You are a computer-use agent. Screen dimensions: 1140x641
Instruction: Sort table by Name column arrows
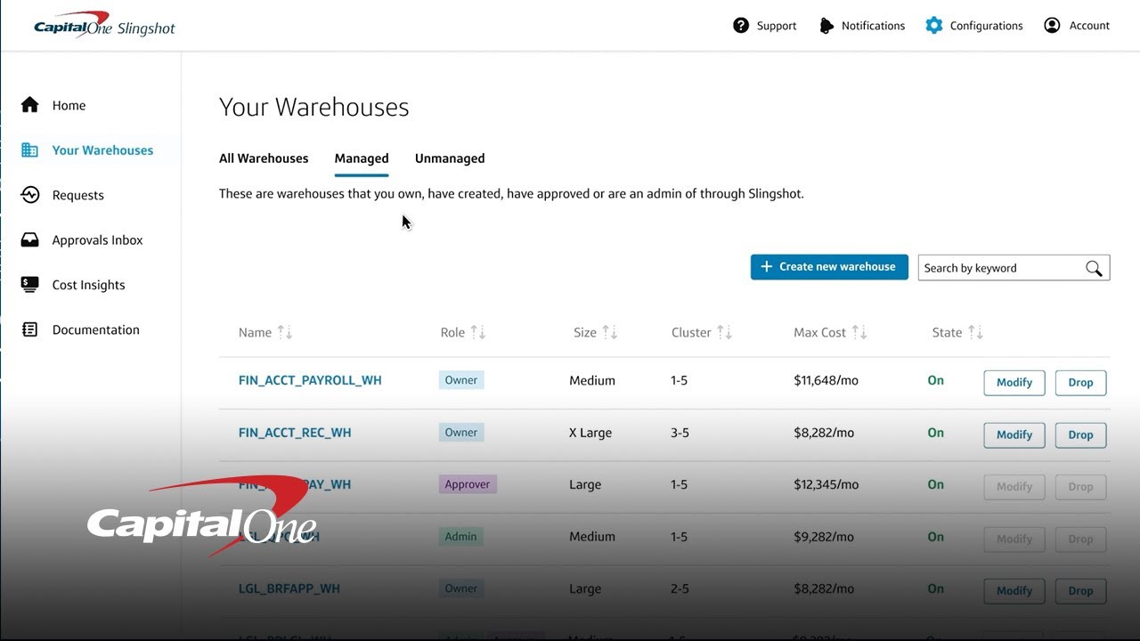285,332
